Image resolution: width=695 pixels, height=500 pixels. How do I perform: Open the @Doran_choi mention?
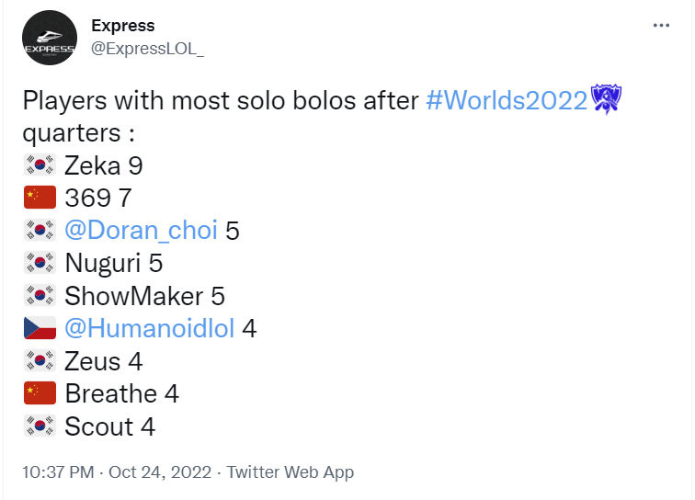(x=141, y=231)
